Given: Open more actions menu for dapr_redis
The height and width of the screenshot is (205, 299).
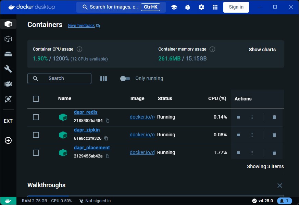Looking at the screenshot, I should pyautogui.click(x=252, y=117).
